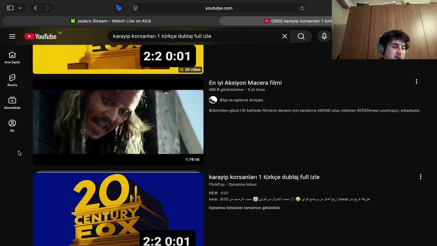Open karayip korsanları 1 türkçe dublaj playlist title
The width and height of the screenshot is (437, 246).
pos(264,177)
